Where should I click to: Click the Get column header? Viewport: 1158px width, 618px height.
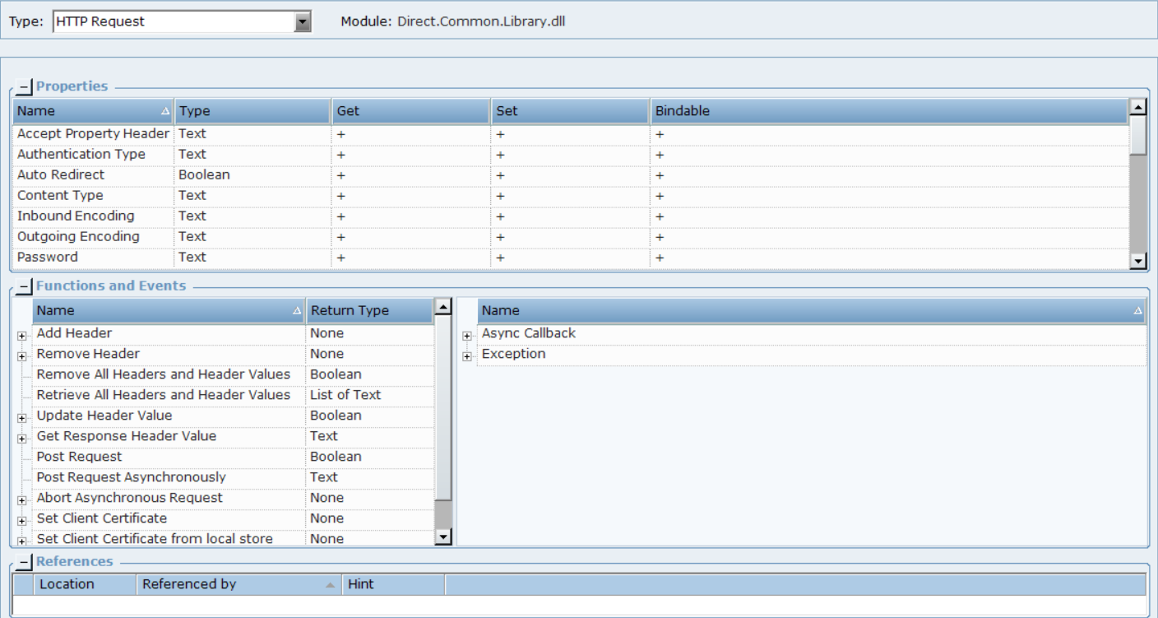point(411,110)
